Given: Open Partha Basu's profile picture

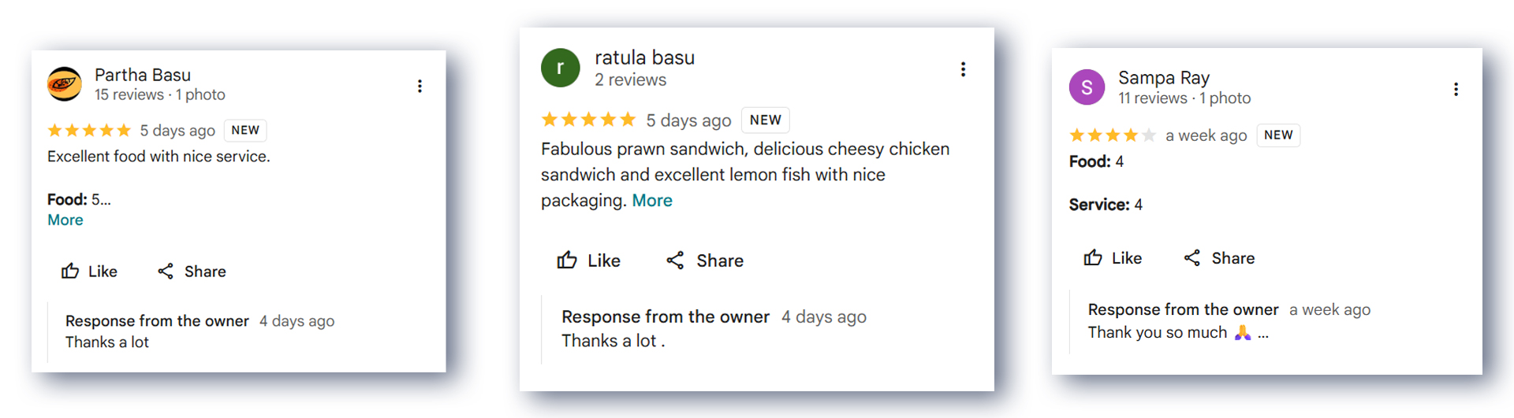Looking at the screenshot, I should point(65,84).
